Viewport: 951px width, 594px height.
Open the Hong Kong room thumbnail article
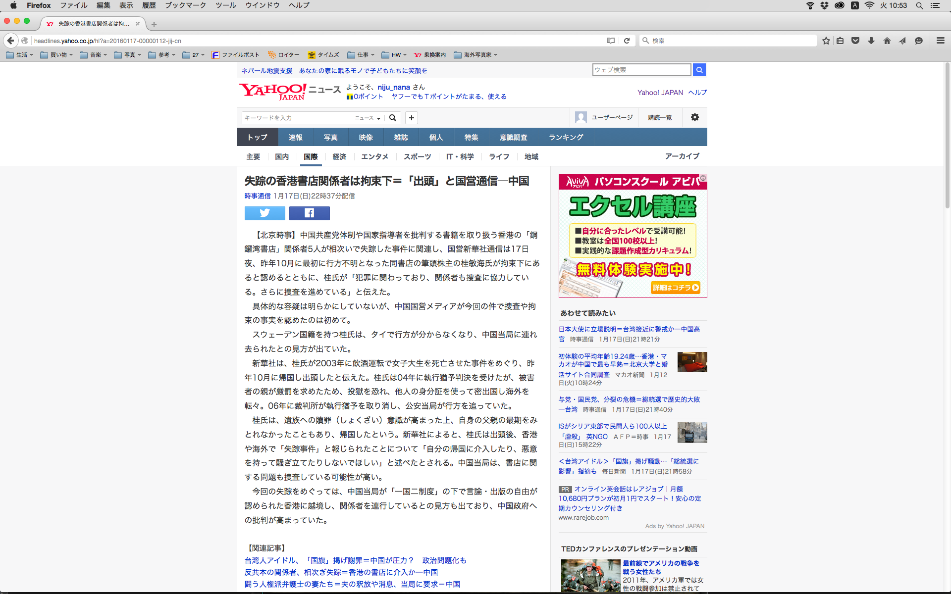click(x=692, y=362)
